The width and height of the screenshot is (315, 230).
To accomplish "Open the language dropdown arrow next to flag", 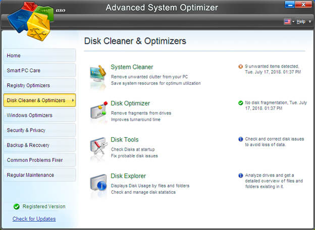I will pyautogui.click(x=293, y=22).
